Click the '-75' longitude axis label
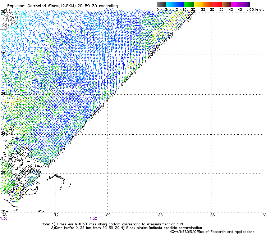 [x=3, y=215]
